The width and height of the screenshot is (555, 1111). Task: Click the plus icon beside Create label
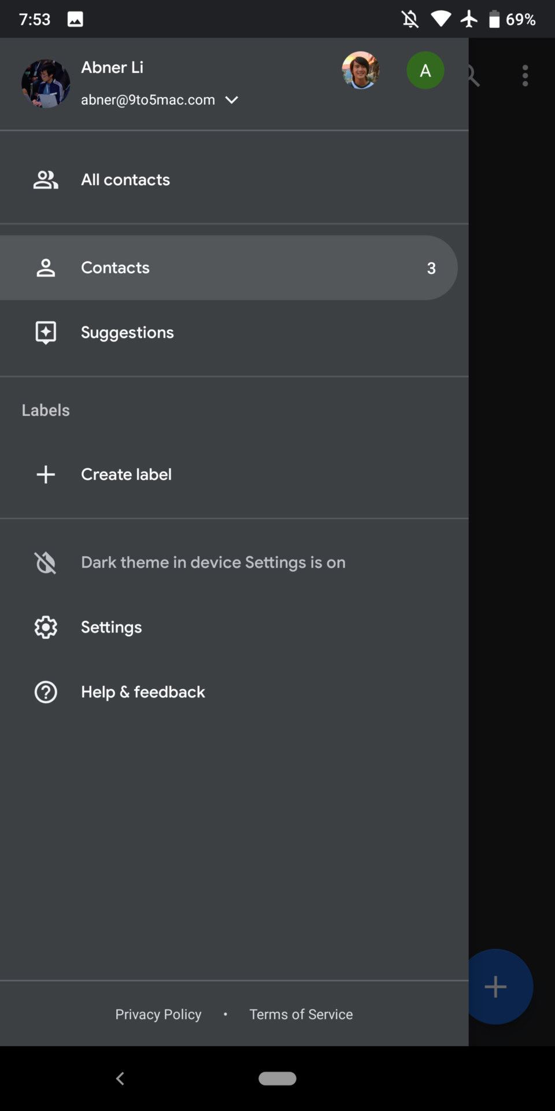tap(46, 474)
